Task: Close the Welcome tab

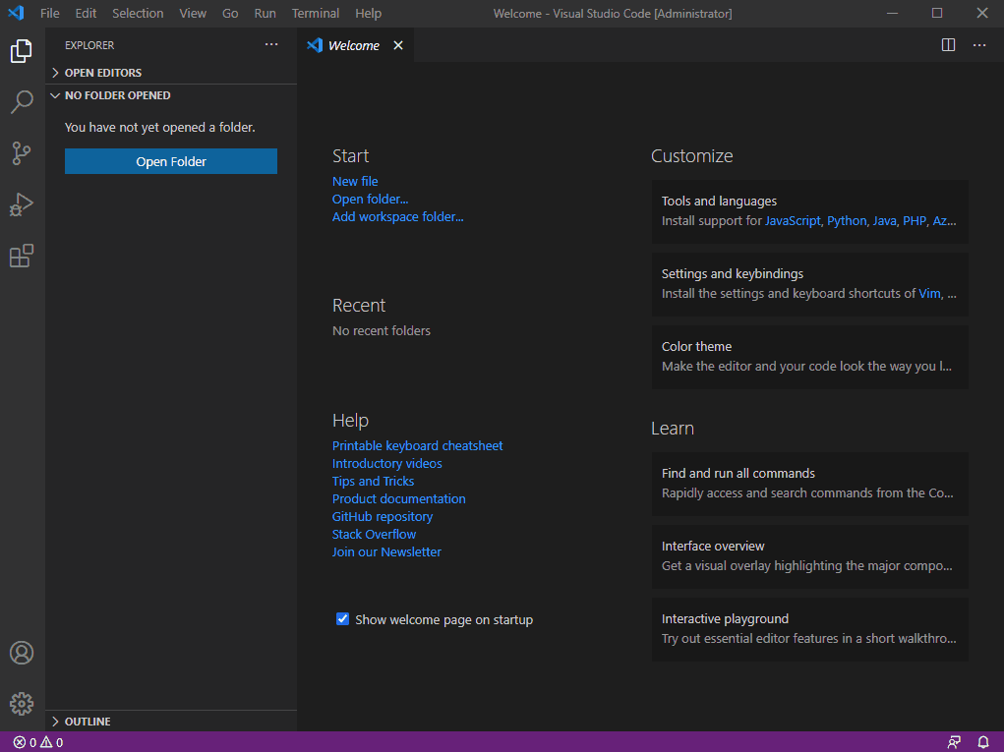Action: pos(398,45)
